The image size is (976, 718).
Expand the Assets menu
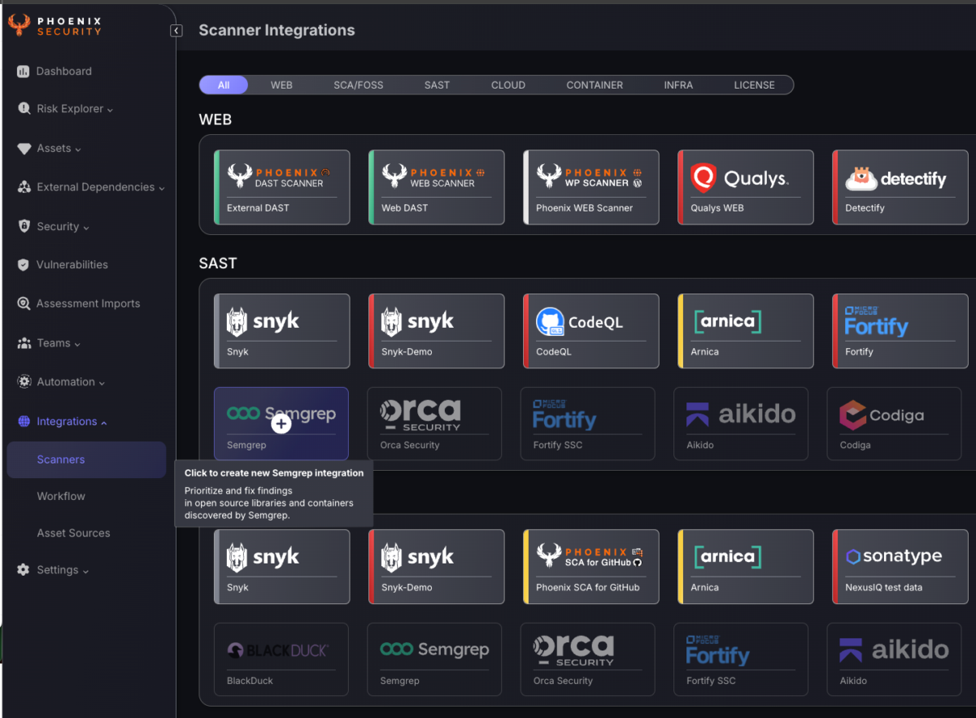click(x=78, y=150)
